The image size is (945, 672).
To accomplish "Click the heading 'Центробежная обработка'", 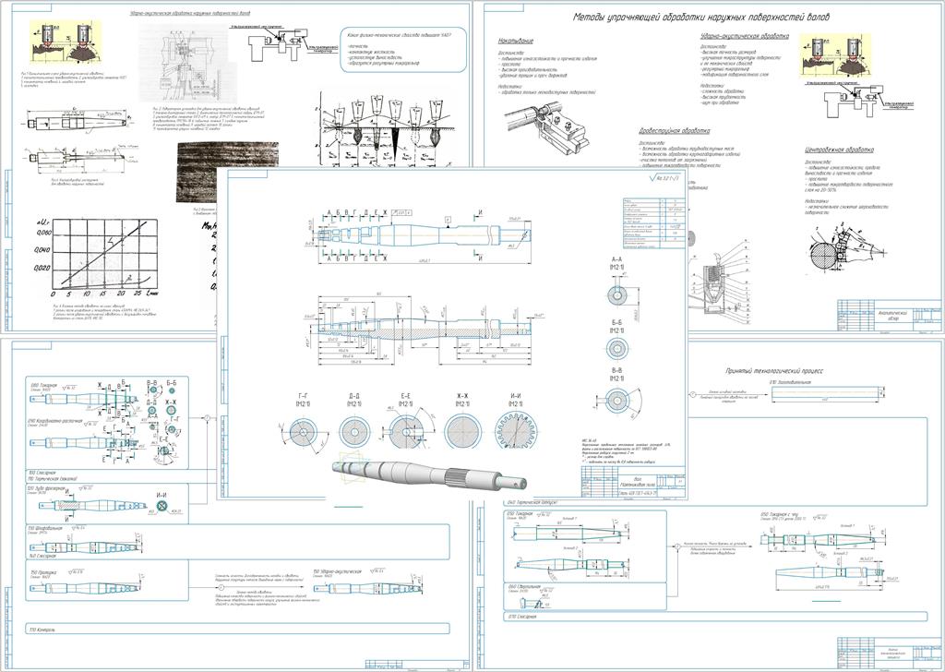I will 839,150.
